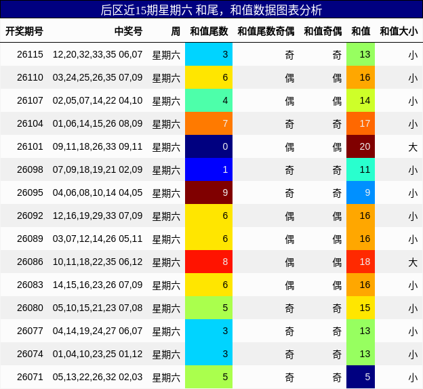423x389 pixels.
Task: Click the dark red sum value 20 cell
Action: coord(361,146)
